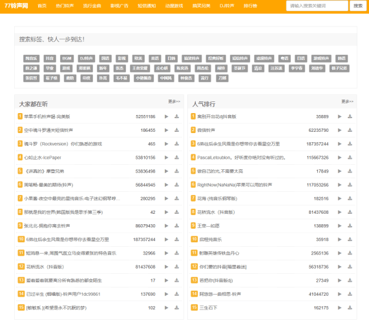Download 启程纯音乐 ringtone
Image resolution: width=369 pixels, height=323 pixels.
[x=350, y=239]
